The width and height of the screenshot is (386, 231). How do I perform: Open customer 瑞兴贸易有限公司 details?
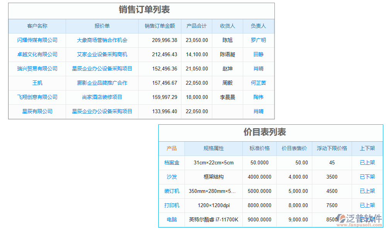(x=37, y=69)
